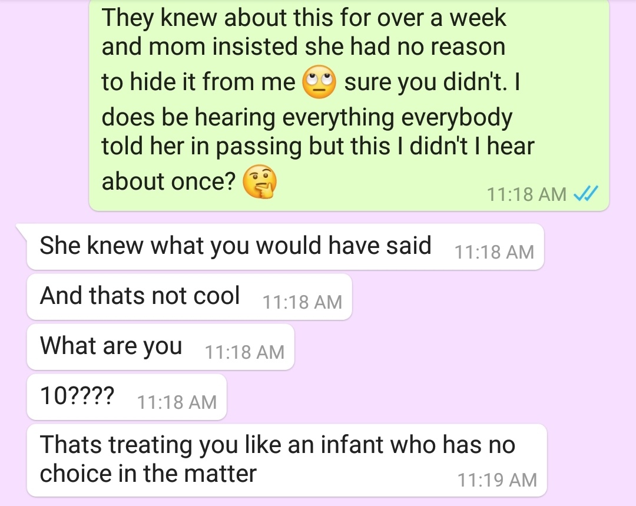Select the 'And thats not cool' message
This screenshot has width=636, height=506.
(190, 297)
